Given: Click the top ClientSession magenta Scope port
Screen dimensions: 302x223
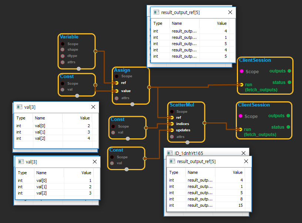Looking at the screenshot, I should click(x=241, y=71).
